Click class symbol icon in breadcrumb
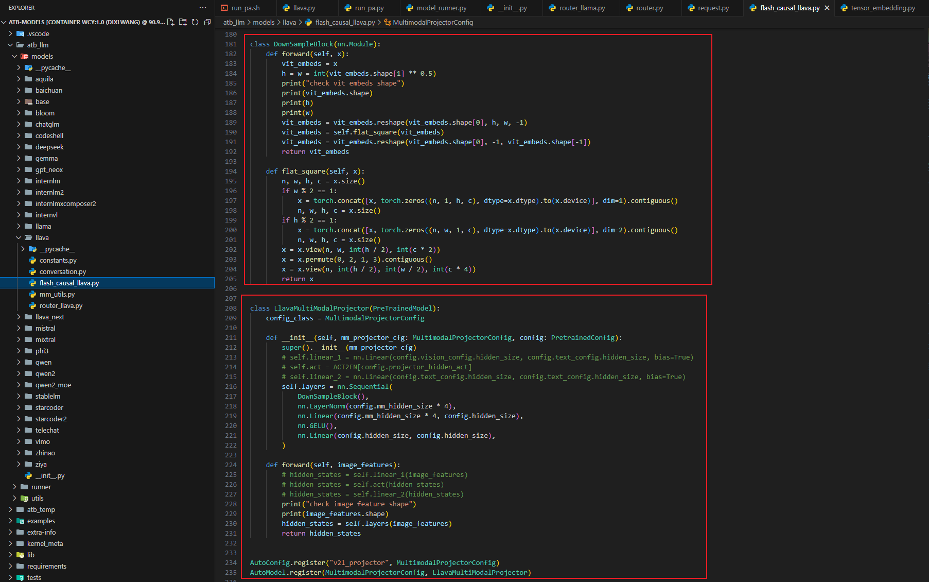Image resolution: width=929 pixels, height=582 pixels. tap(387, 22)
